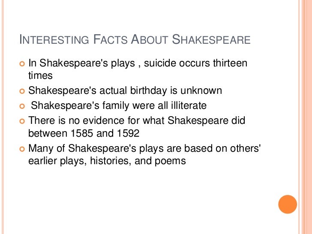Click 'Shakespeare's family were all illiterate' text

tap(119, 105)
